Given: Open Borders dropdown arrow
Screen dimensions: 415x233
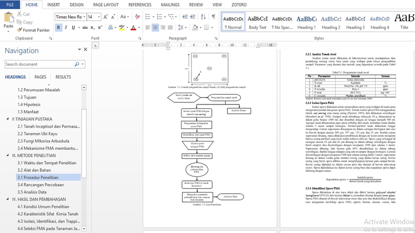Looking at the screenshot, I should [212, 28].
